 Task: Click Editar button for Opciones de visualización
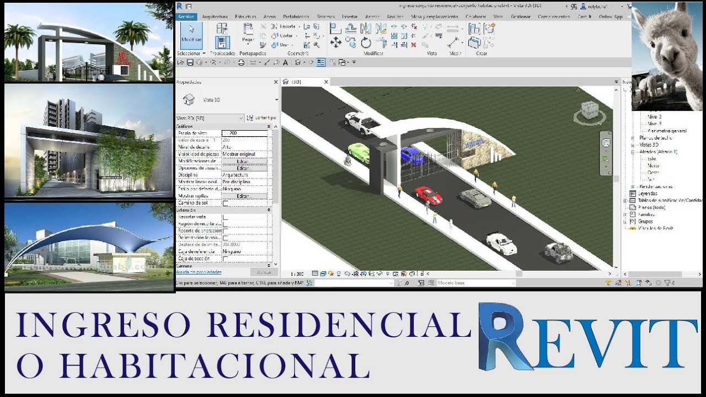pos(244,168)
